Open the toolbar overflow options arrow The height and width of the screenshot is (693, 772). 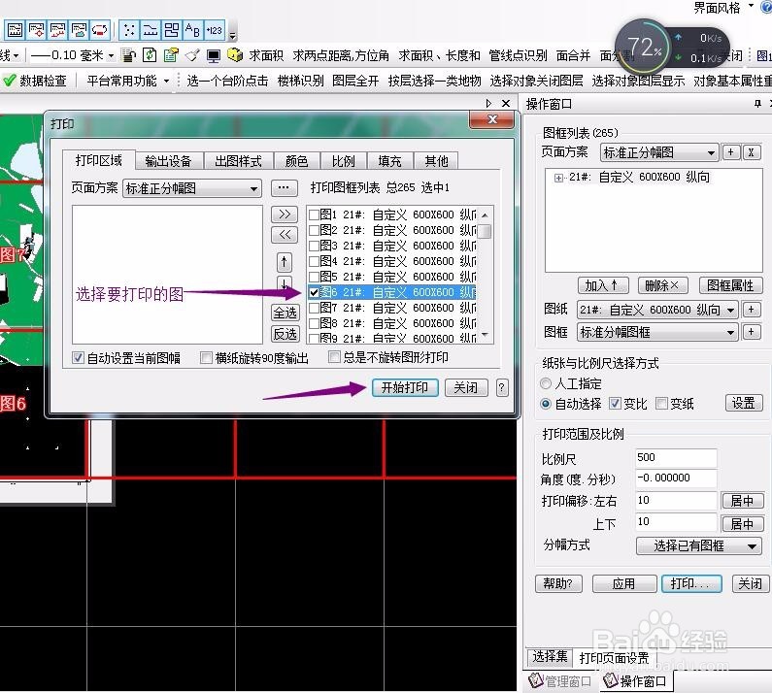(233, 36)
